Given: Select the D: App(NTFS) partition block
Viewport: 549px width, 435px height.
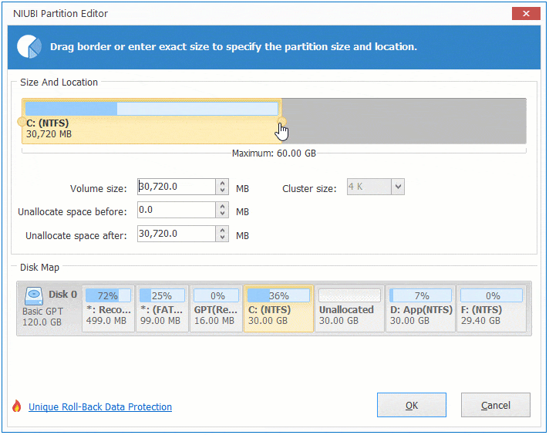Looking at the screenshot, I should [x=420, y=309].
